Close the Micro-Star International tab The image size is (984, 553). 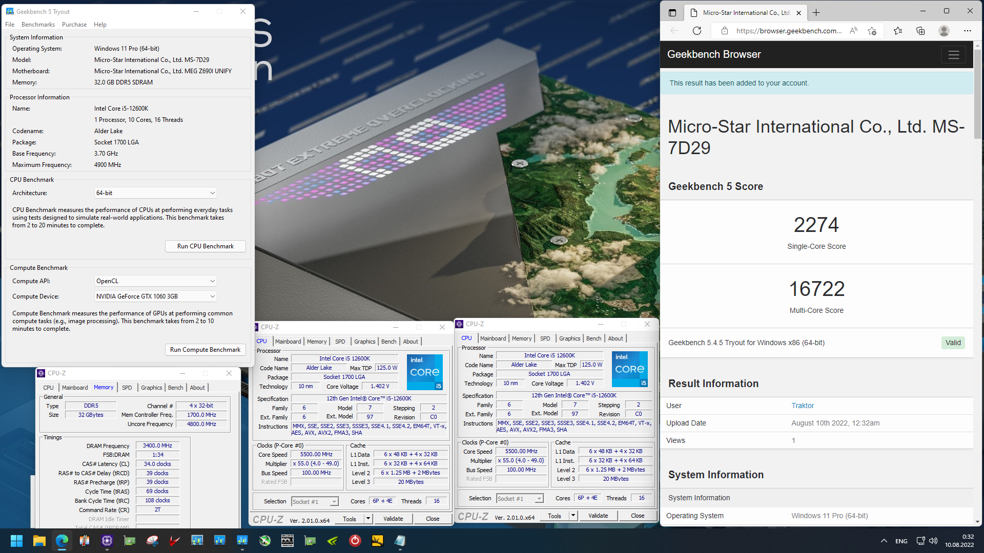coord(798,13)
